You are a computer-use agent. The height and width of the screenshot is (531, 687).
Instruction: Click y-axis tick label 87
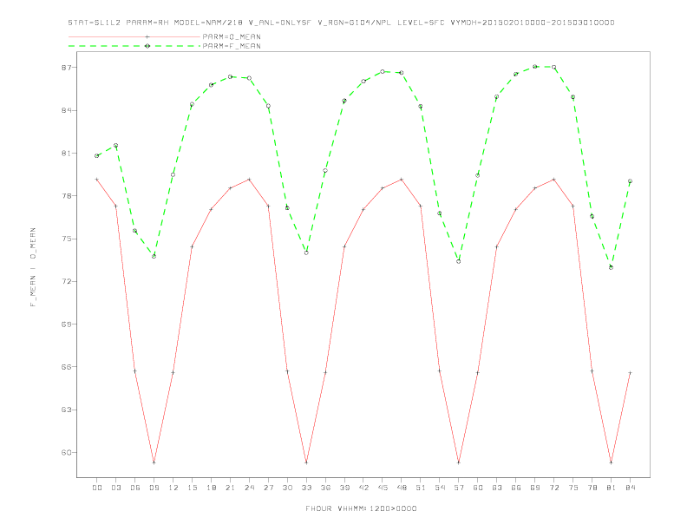click(67, 68)
